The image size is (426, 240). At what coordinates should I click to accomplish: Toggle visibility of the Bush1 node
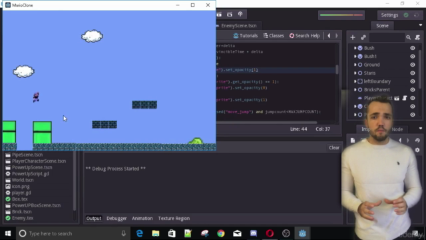tap(413, 56)
